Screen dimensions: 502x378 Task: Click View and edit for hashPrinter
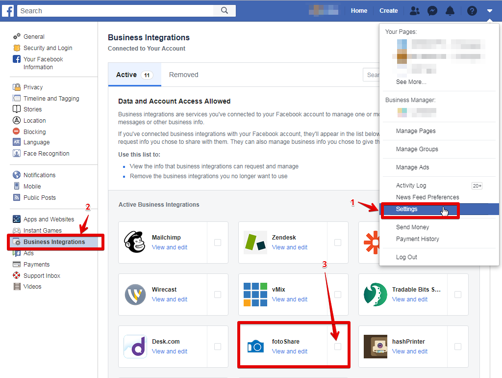pyautogui.click(x=410, y=351)
